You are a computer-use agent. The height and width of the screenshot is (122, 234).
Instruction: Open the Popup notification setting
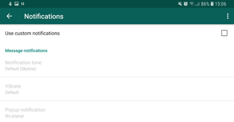point(25,110)
